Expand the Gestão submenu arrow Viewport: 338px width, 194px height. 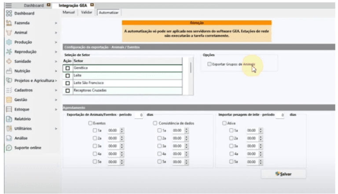(x=56, y=99)
